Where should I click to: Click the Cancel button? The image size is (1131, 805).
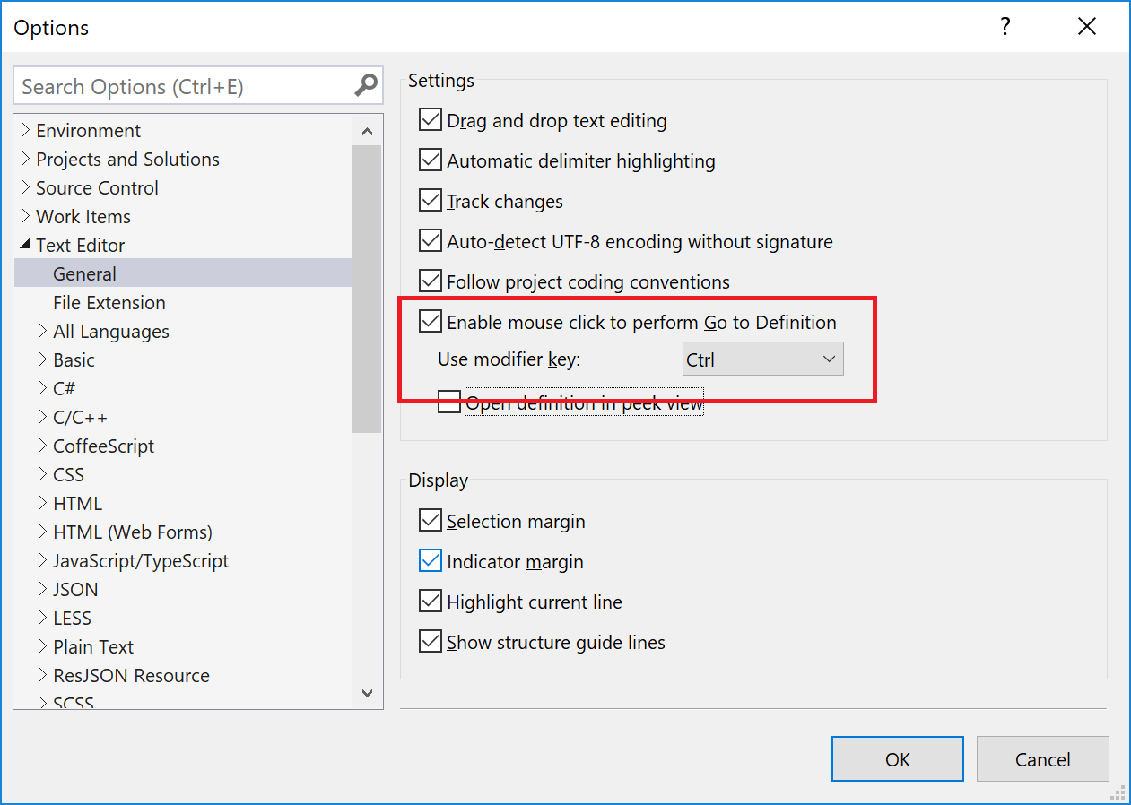pyautogui.click(x=1042, y=758)
